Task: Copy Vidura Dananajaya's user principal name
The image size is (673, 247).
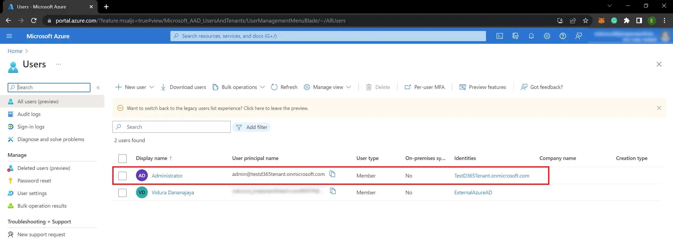Action: tap(333, 191)
